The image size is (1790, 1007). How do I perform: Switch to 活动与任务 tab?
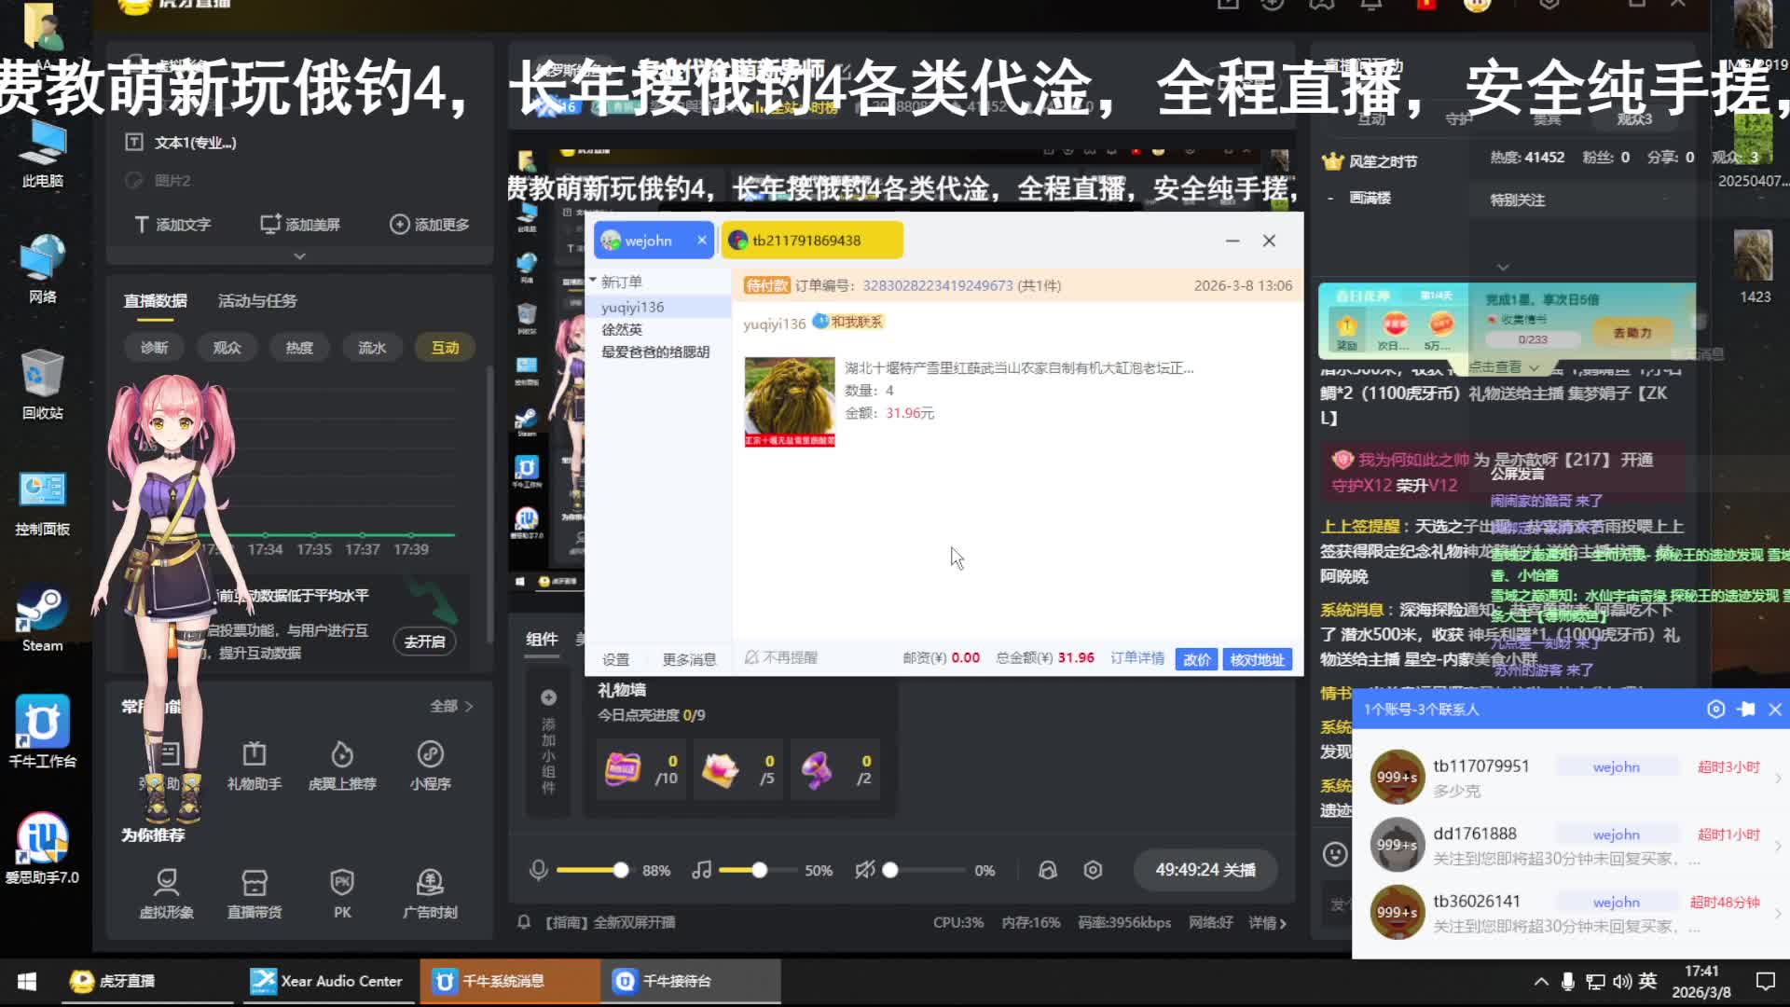(x=257, y=301)
